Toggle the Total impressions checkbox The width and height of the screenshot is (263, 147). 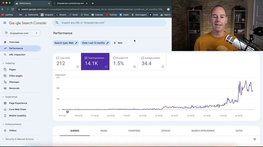(x=86, y=58)
